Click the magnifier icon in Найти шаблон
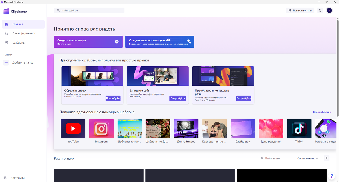 click(58, 10)
